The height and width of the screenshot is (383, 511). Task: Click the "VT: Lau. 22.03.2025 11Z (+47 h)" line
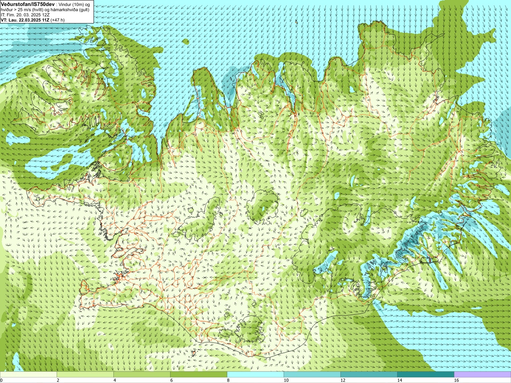[33, 20]
